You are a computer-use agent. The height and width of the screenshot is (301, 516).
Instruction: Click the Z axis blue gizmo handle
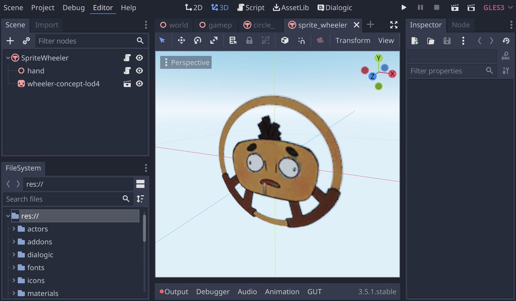pyautogui.click(x=372, y=76)
